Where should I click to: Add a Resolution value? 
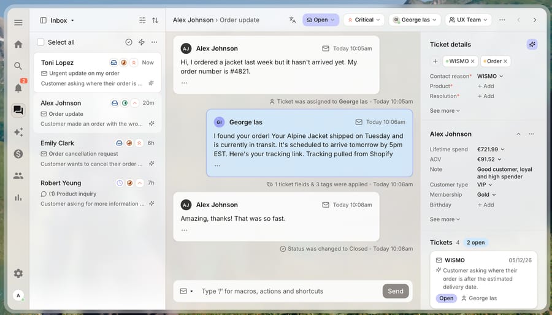click(486, 96)
